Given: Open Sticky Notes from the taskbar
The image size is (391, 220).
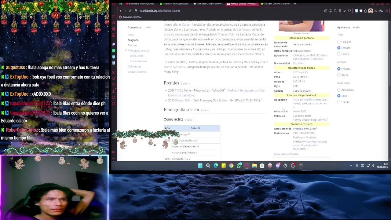Looking at the screenshot, I should pyautogui.click(x=224, y=166).
